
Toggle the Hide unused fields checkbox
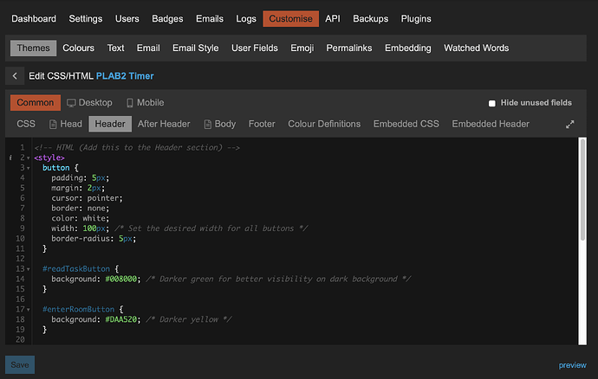[492, 103]
